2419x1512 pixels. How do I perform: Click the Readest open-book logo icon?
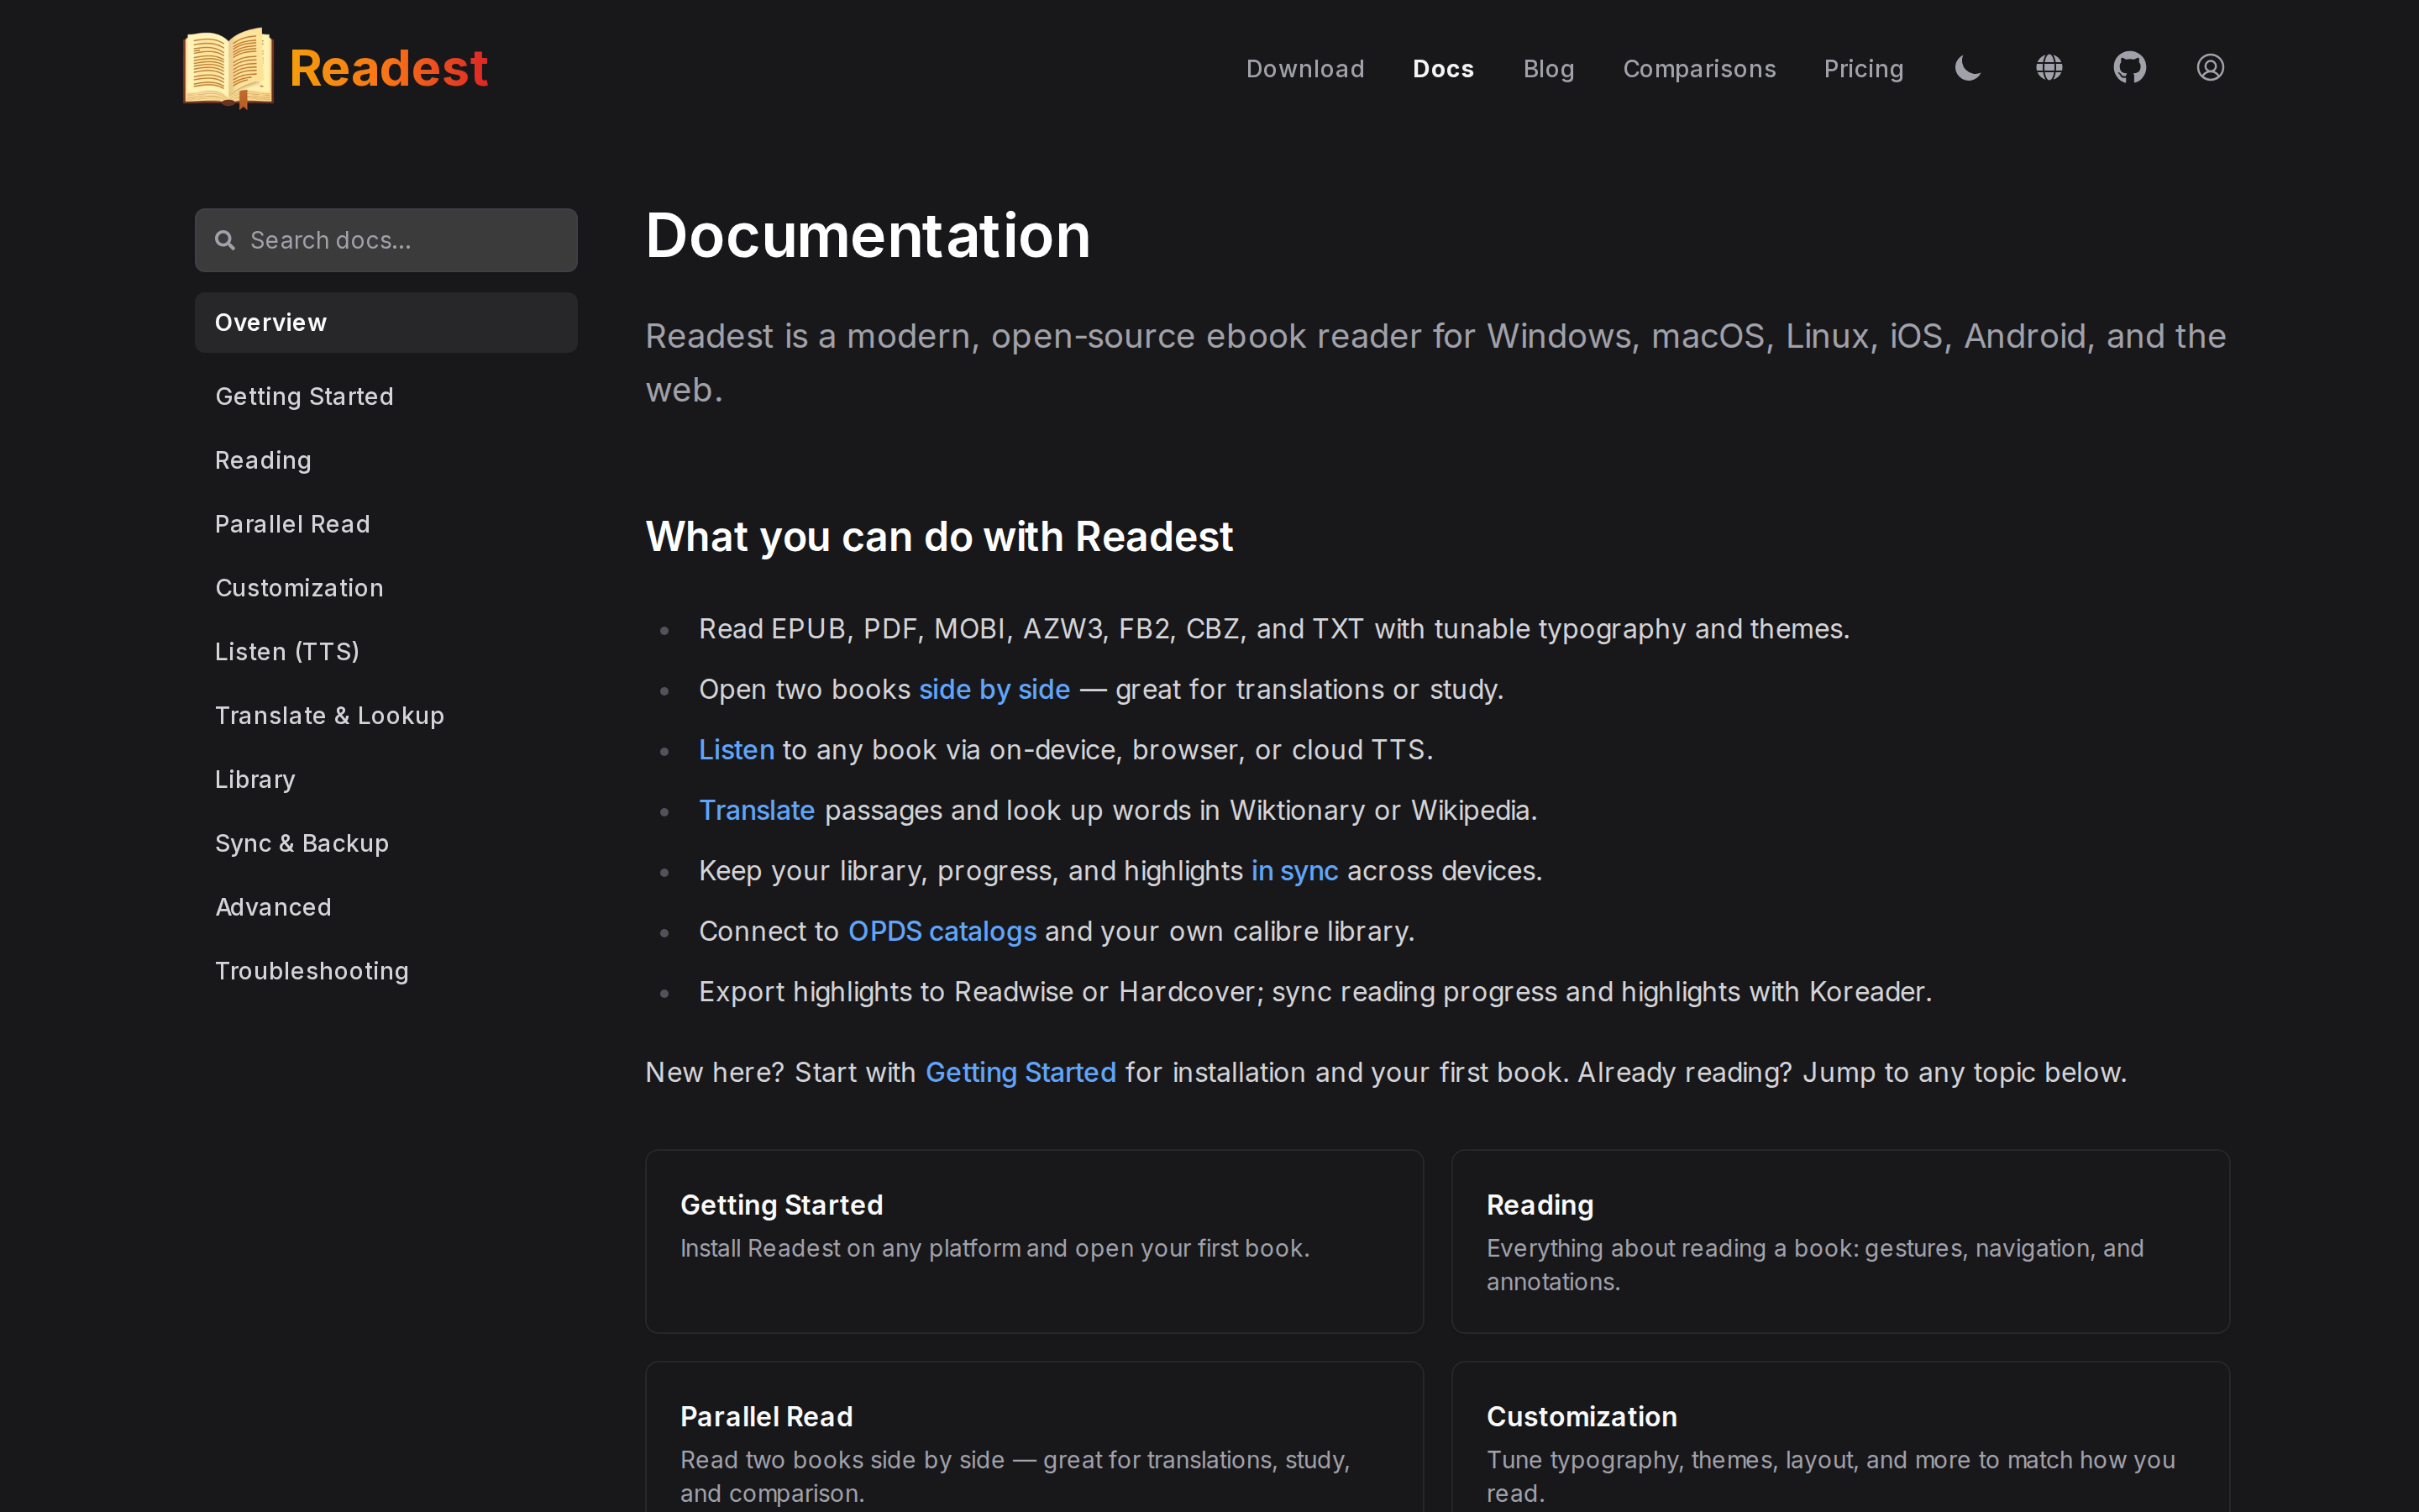(x=228, y=67)
